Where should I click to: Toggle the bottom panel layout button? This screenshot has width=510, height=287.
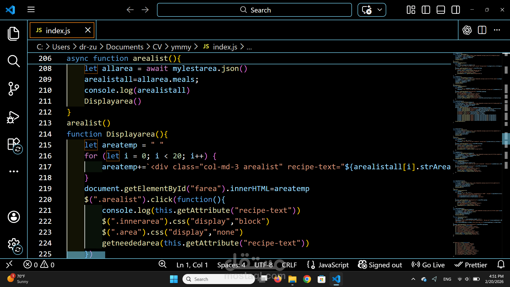441,10
